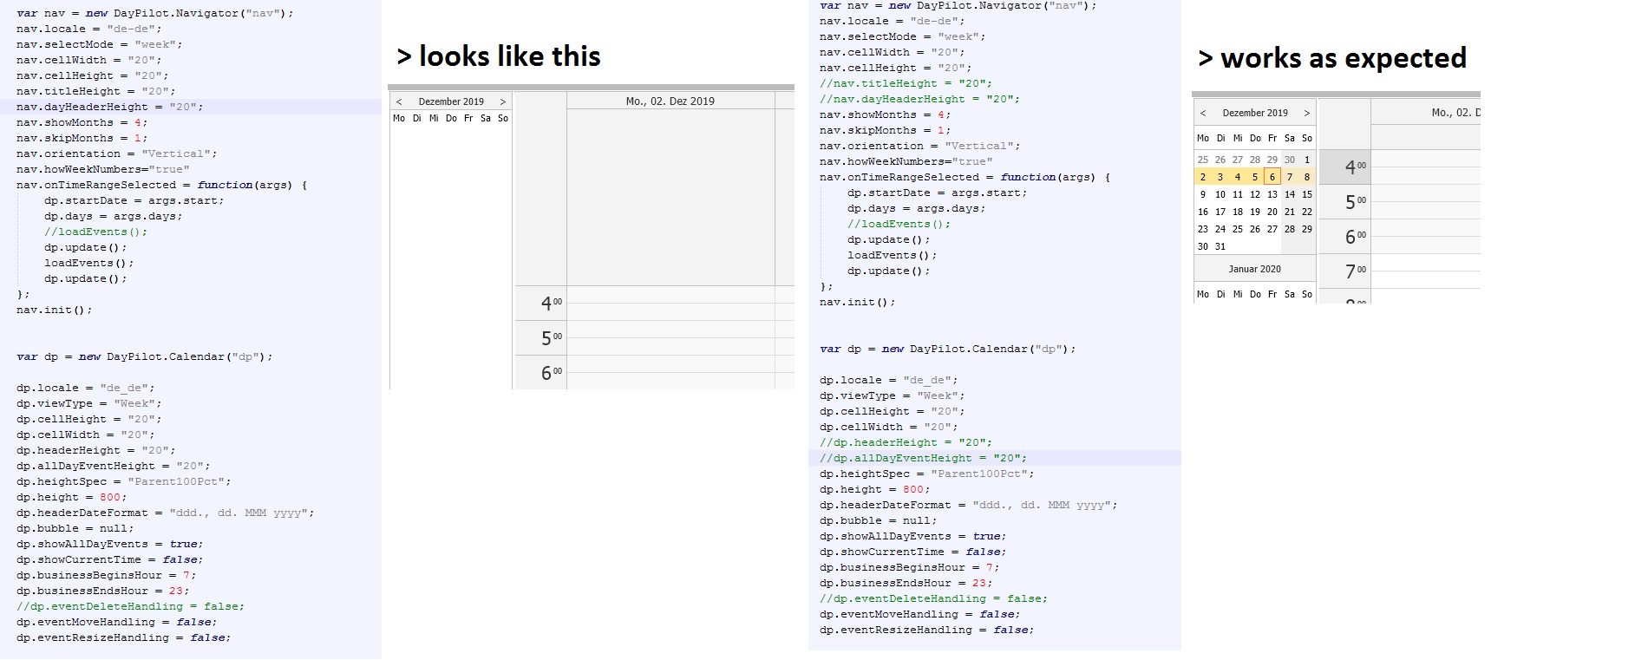Pick December 16 in the right navigator
This screenshot has width=1648, height=660.
(x=1203, y=212)
